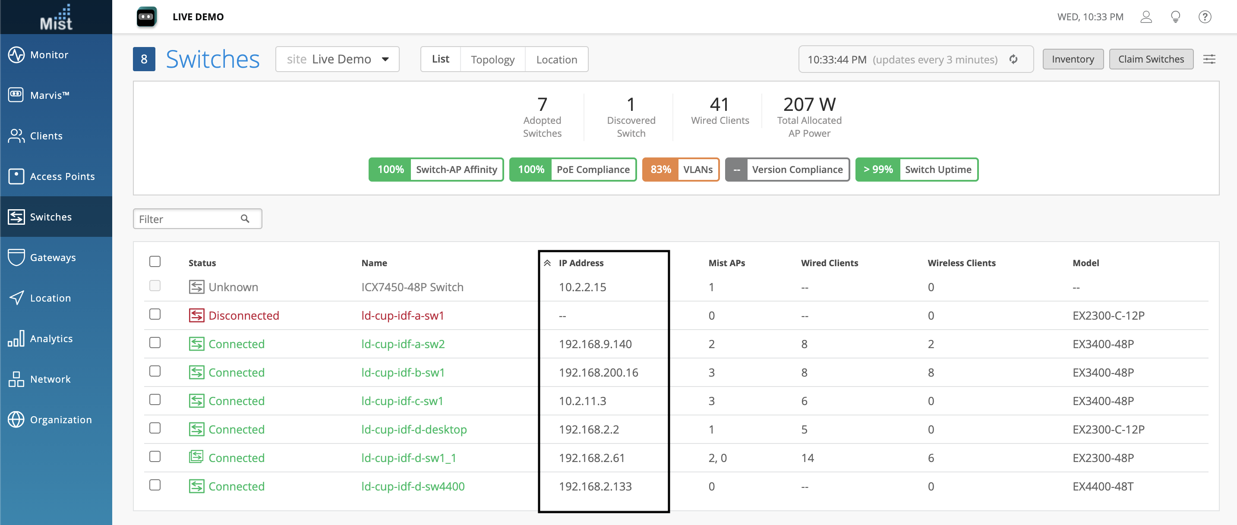Select the ld-cup-idf-d-sw4400 row checkbox

[155, 485]
